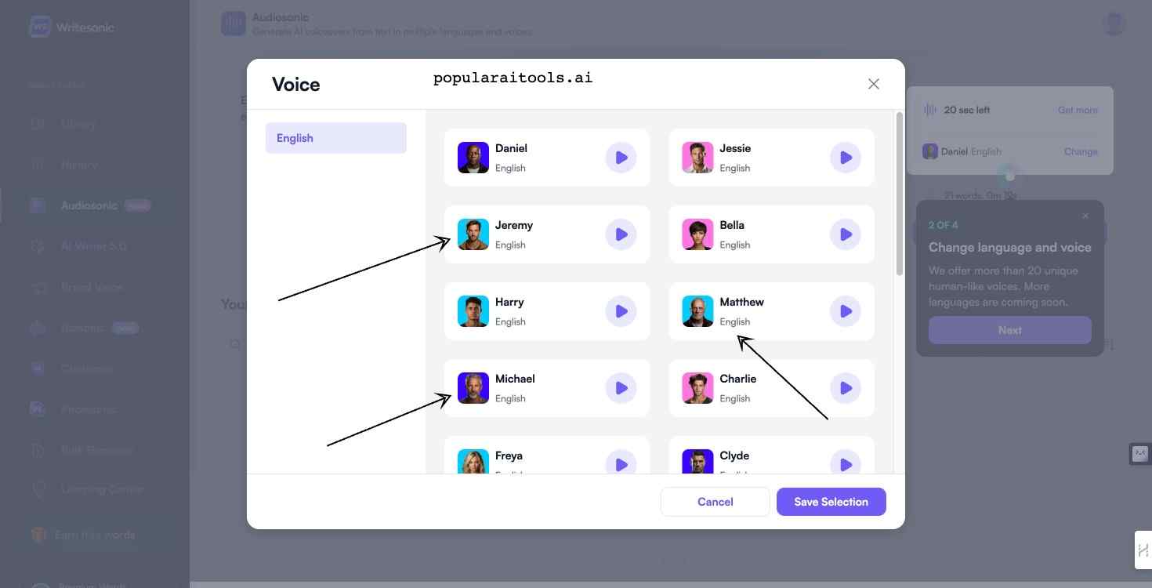Dismiss the Change language and voice tooltip
This screenshot has width=1152, height=588.
pyautogui.click(x=1085, y=216)
